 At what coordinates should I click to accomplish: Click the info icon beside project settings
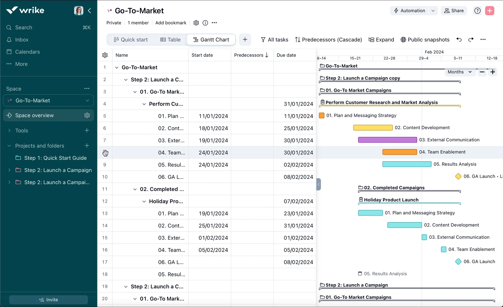(205, 23)
